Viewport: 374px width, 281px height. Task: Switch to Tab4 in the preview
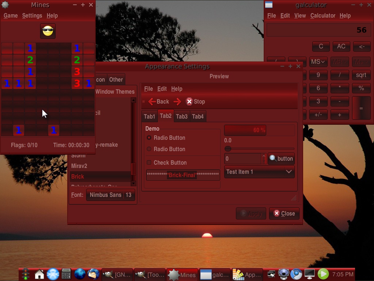(x=198, y=116)
